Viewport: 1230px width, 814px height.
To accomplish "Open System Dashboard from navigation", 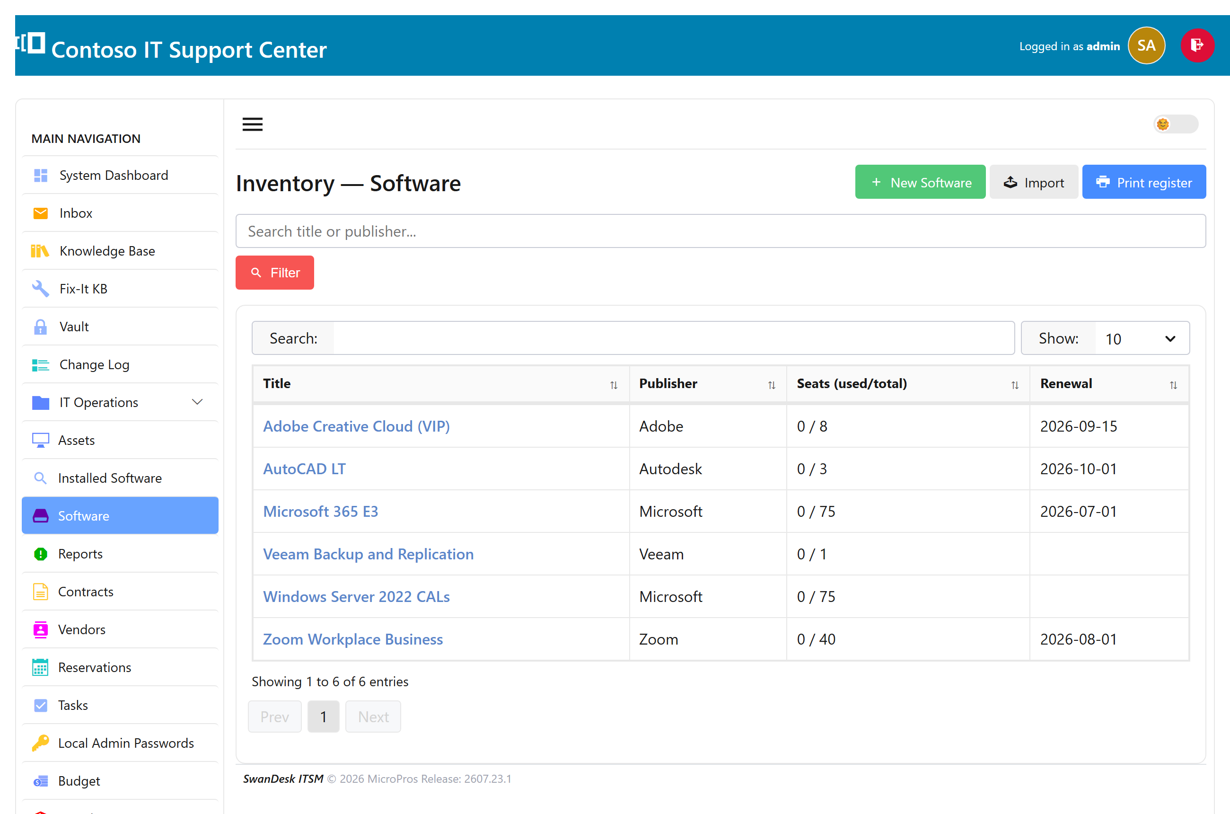I will [120, 176].
